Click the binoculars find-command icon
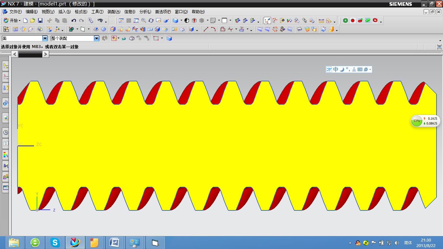Viewport: 443px width, 249px height. (100, 20)
